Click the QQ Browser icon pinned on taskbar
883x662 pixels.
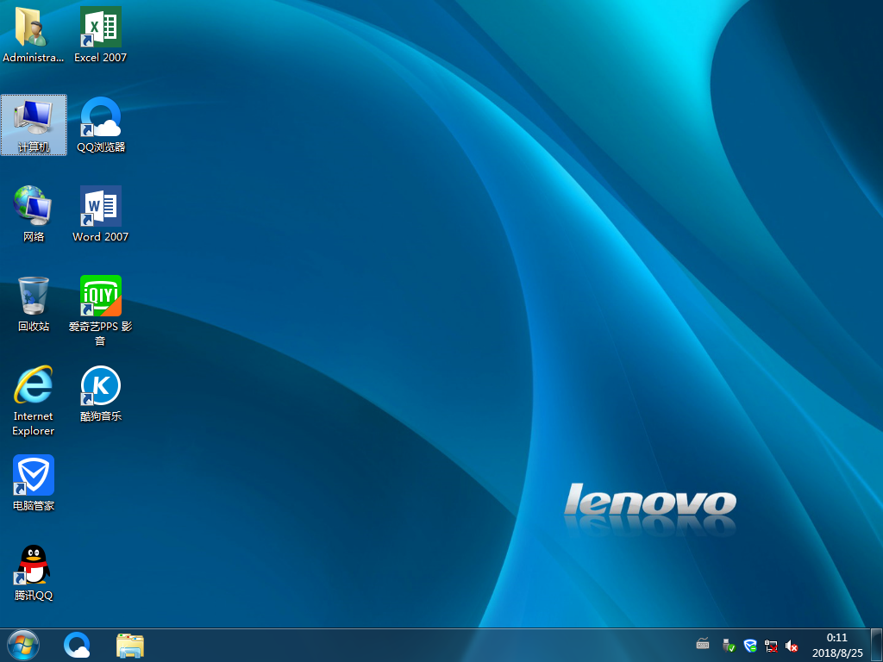pos(77,645)
